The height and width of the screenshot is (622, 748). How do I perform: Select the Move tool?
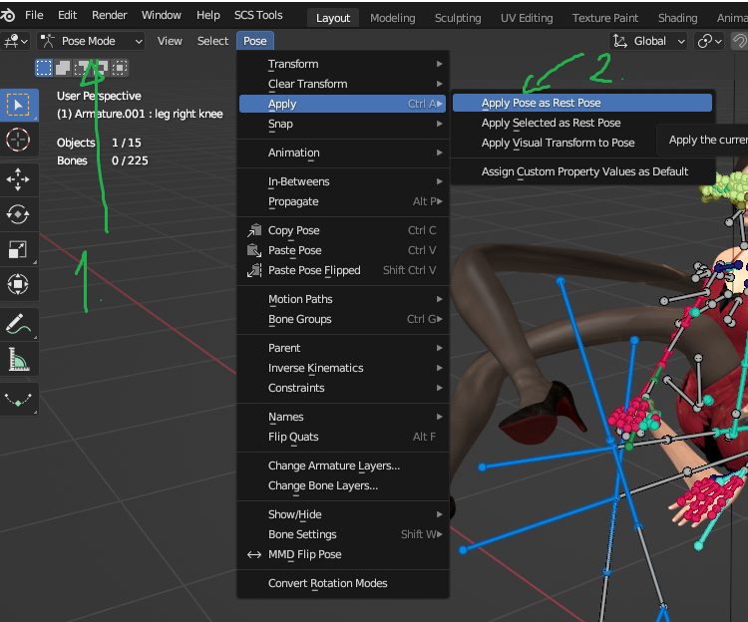click(x=19, y=179)
